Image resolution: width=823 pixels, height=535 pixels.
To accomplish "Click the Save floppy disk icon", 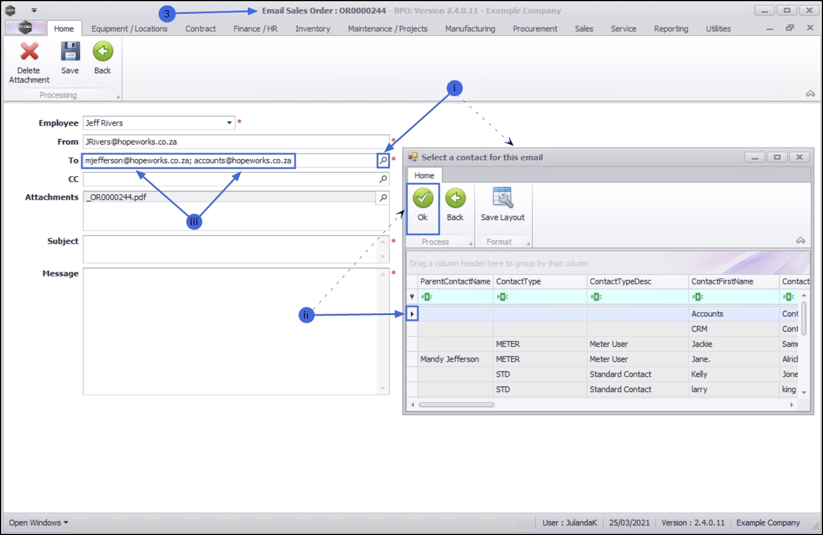I will (x=70, y=51).
